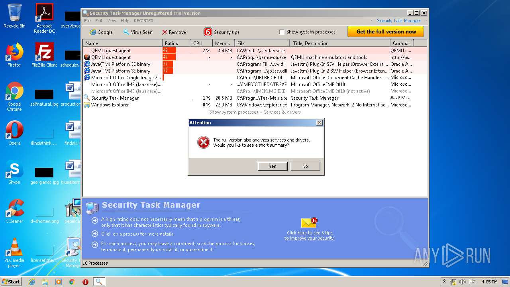This screenshot has height=287, width=510.
Task: Sort by the File column header
Action: tap(262, 43)
